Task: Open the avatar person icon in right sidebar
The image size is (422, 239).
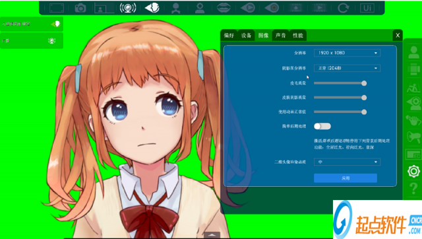Action: click(x=413, y=52)
